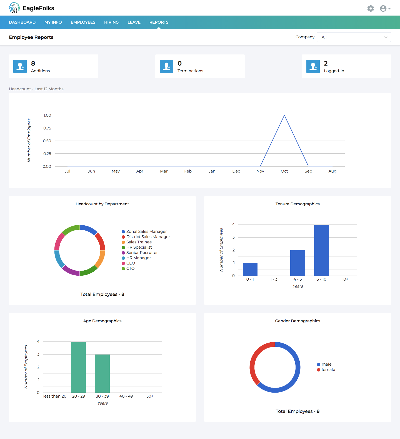The width and height of the screenshot is (400, 439).
Task: Click the 10+ tenure axis label
Action: 345,279
